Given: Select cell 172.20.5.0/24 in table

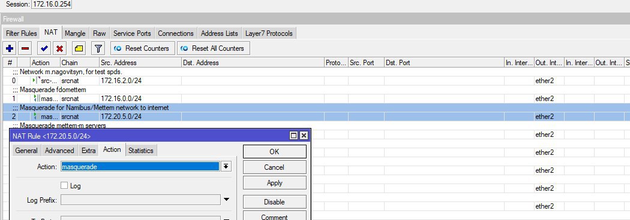Looking at the screenshot, I should click(121, 117).
